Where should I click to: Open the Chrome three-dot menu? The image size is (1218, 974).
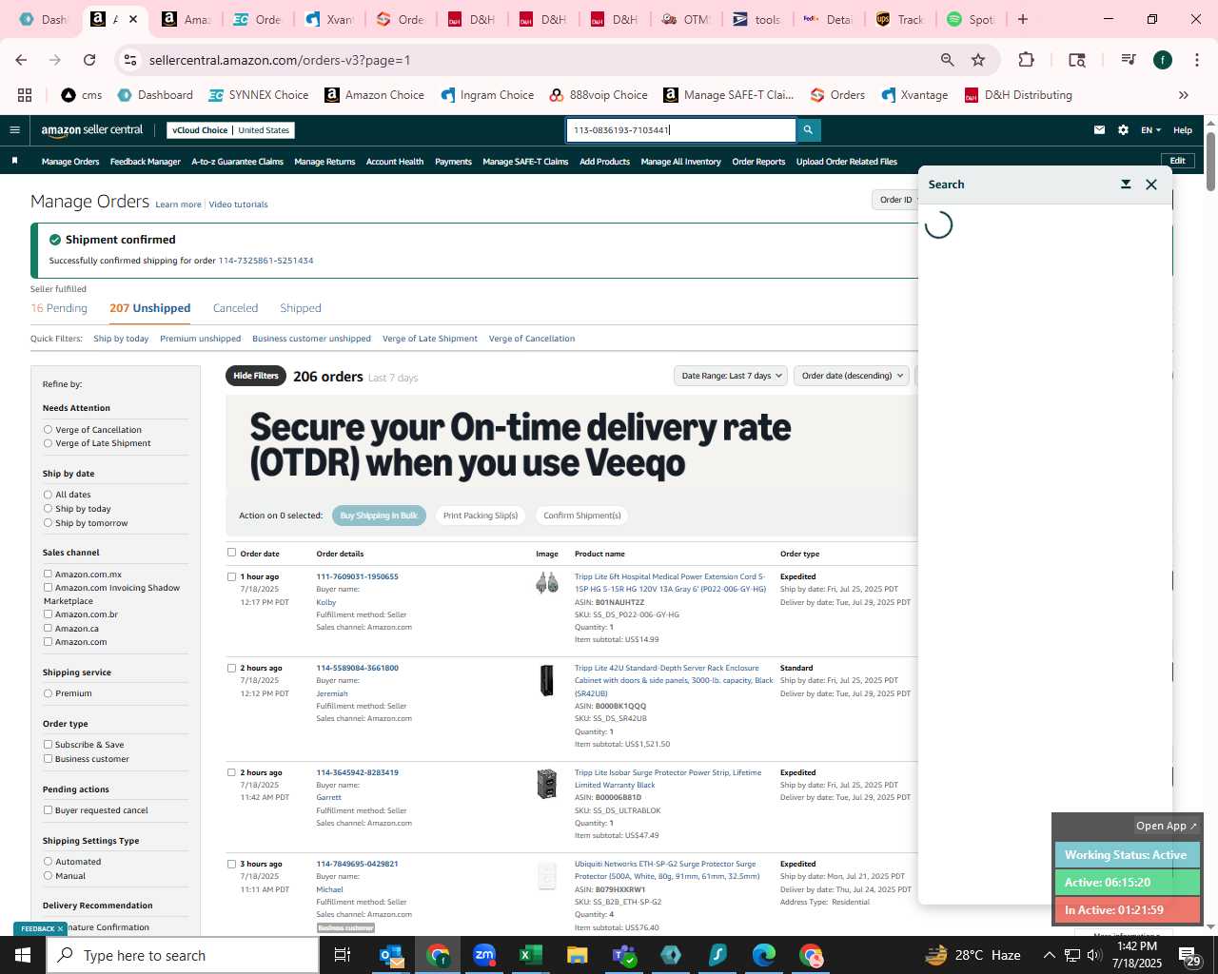(x=1195, y=60)
